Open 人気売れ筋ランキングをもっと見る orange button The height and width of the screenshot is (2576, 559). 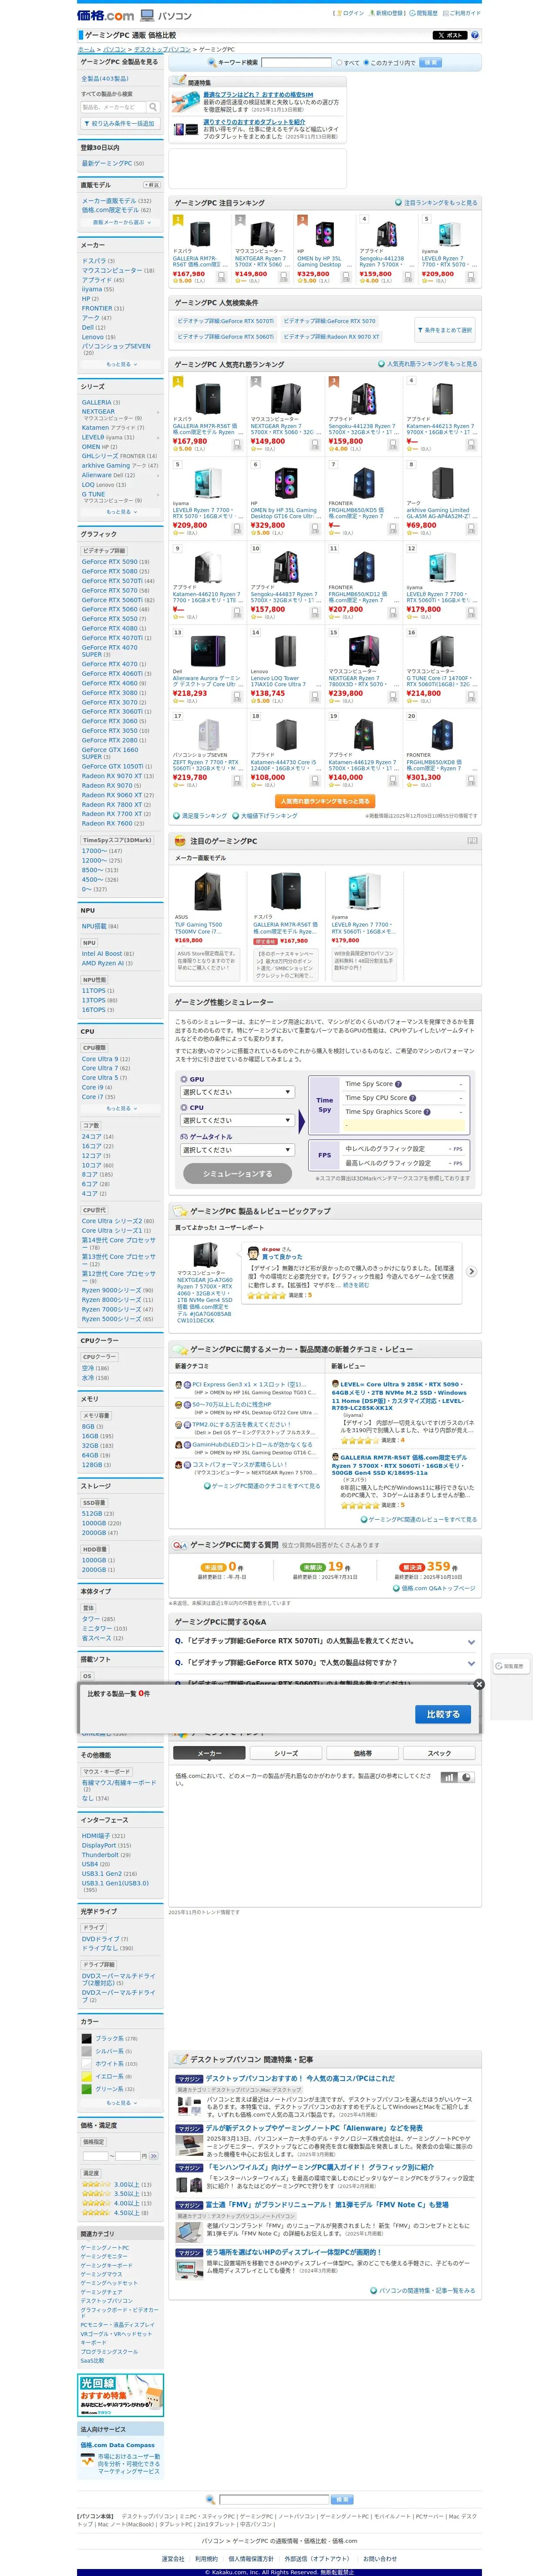pyautogui.click(x=325, y=801)
